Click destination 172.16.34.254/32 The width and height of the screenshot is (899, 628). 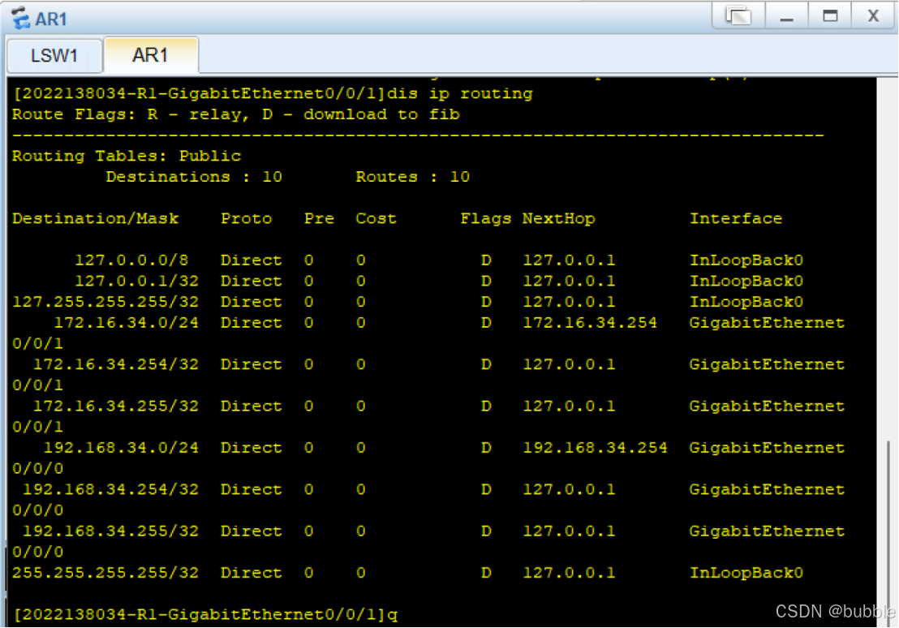click(x=116, y=364)
